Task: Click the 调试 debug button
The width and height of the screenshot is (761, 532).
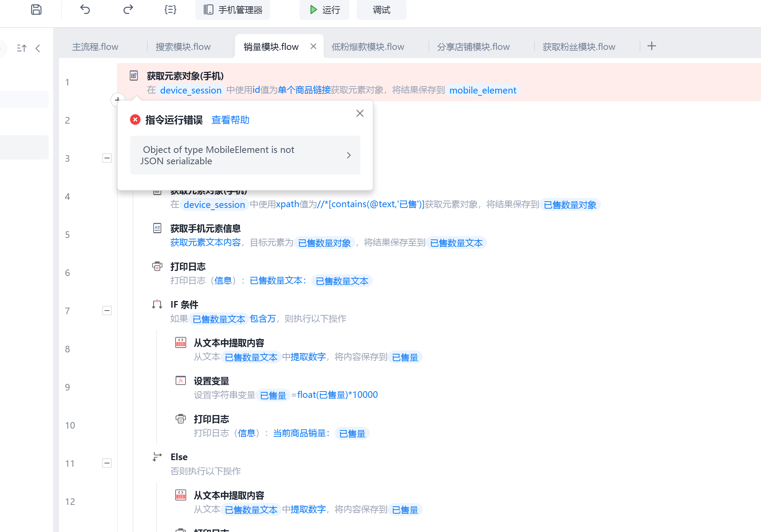Action: [x=381, y=10]
